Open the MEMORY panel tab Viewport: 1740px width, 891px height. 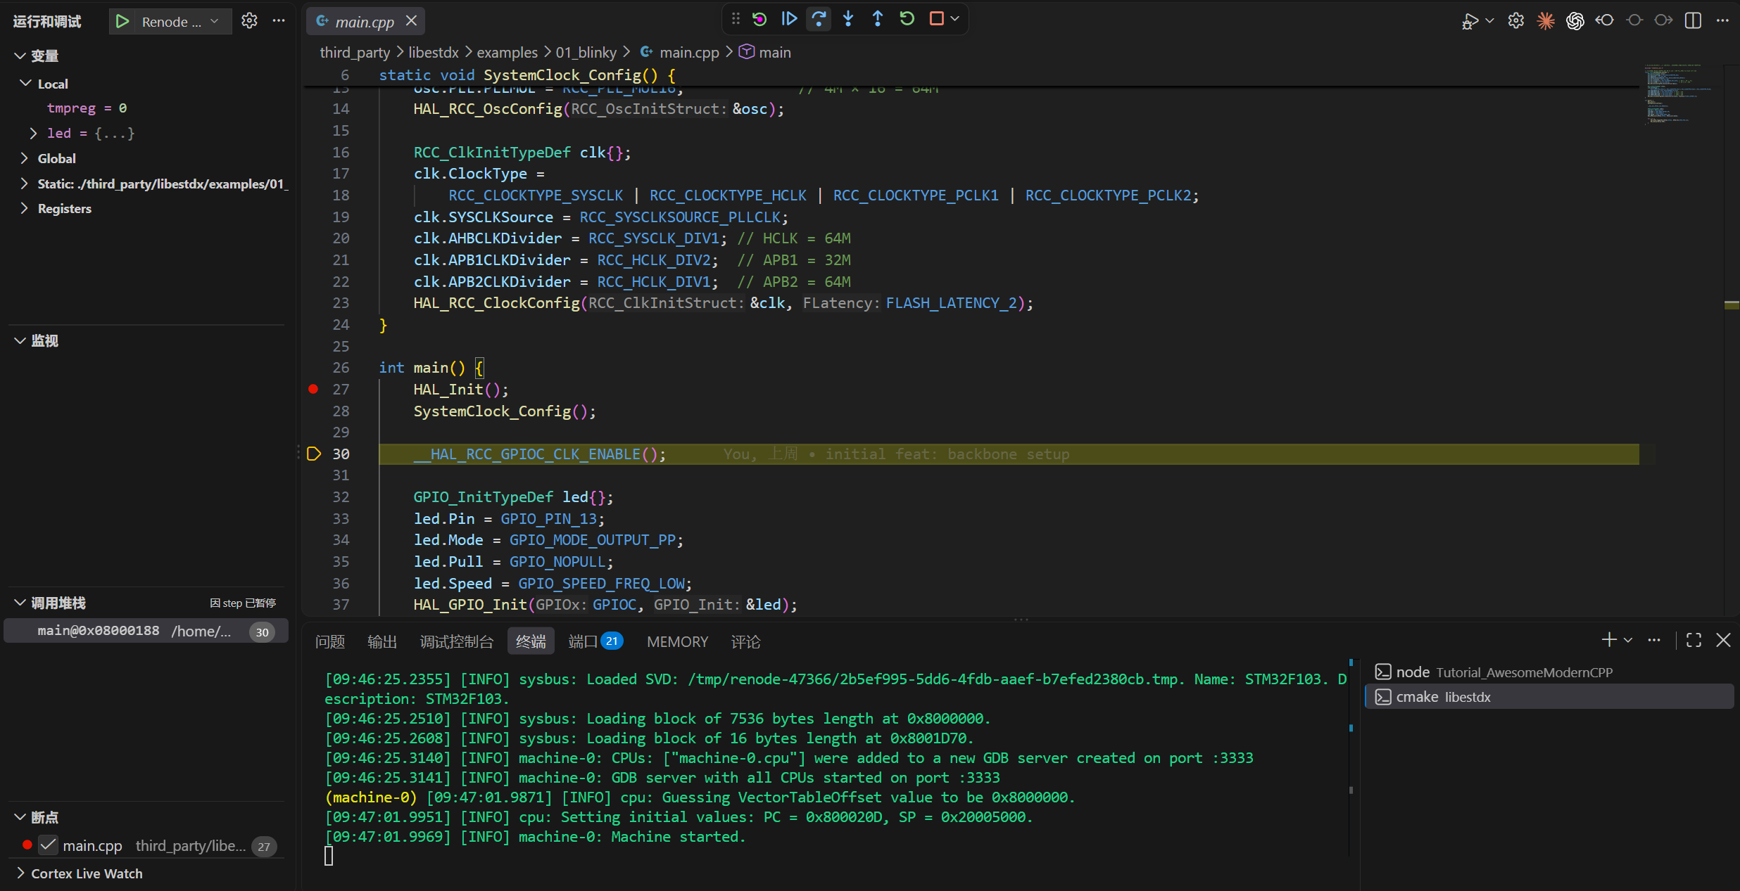[677, 641]
